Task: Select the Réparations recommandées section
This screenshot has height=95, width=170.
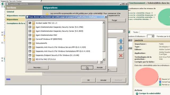Action: tap(16, 16)
